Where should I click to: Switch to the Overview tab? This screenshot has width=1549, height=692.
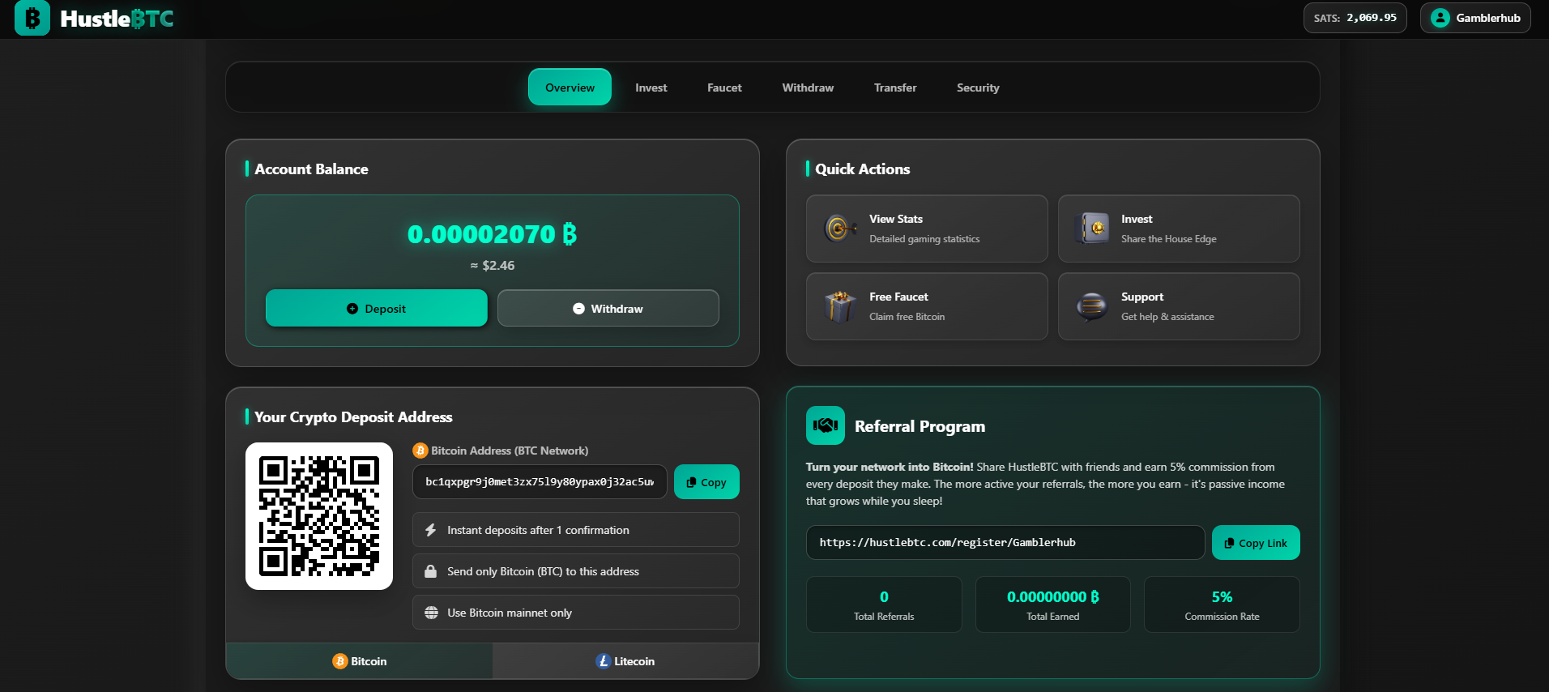click(570, 88)
